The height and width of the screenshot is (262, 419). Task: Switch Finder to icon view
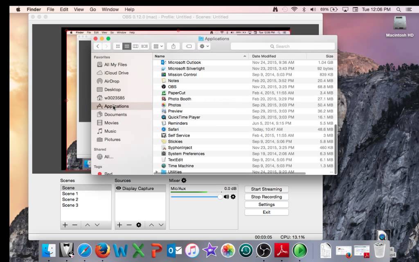[x=118, y=46]
